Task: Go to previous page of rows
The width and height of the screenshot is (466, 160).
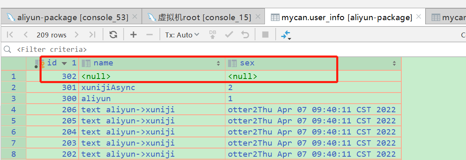Action: (26, 35)
